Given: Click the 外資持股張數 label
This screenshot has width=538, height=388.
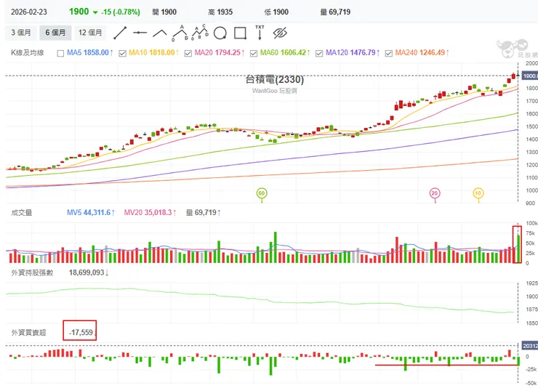Looking at the screenshot, I should [32, 272].
